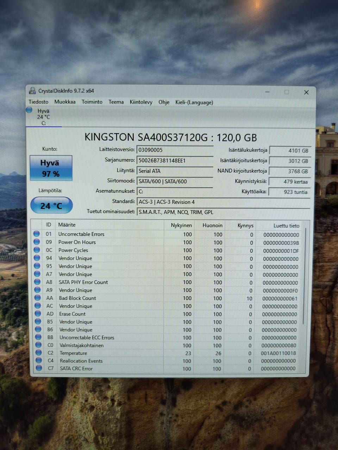This screenshot has height=450, width=338.
Task: Click status orb for 0C Power Cycles
Action: (37, 250)
